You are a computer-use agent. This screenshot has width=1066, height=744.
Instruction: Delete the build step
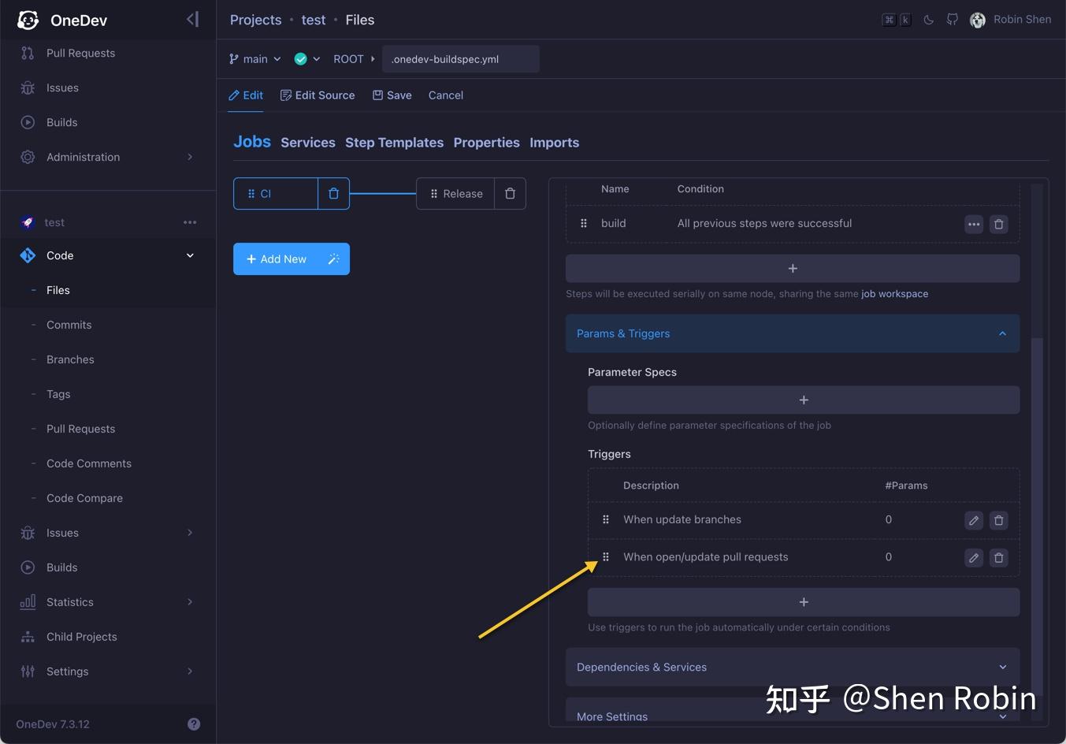[999, 225]
